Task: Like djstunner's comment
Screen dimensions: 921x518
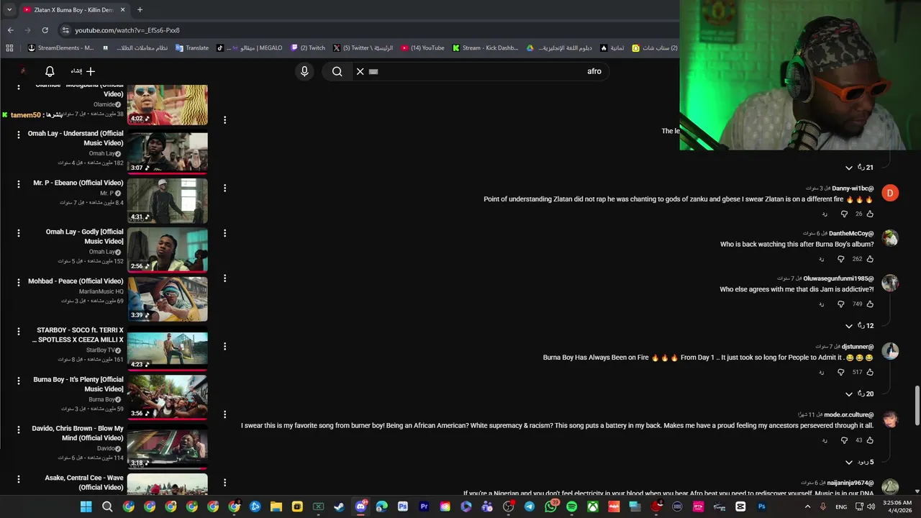Action: point(870,372)
